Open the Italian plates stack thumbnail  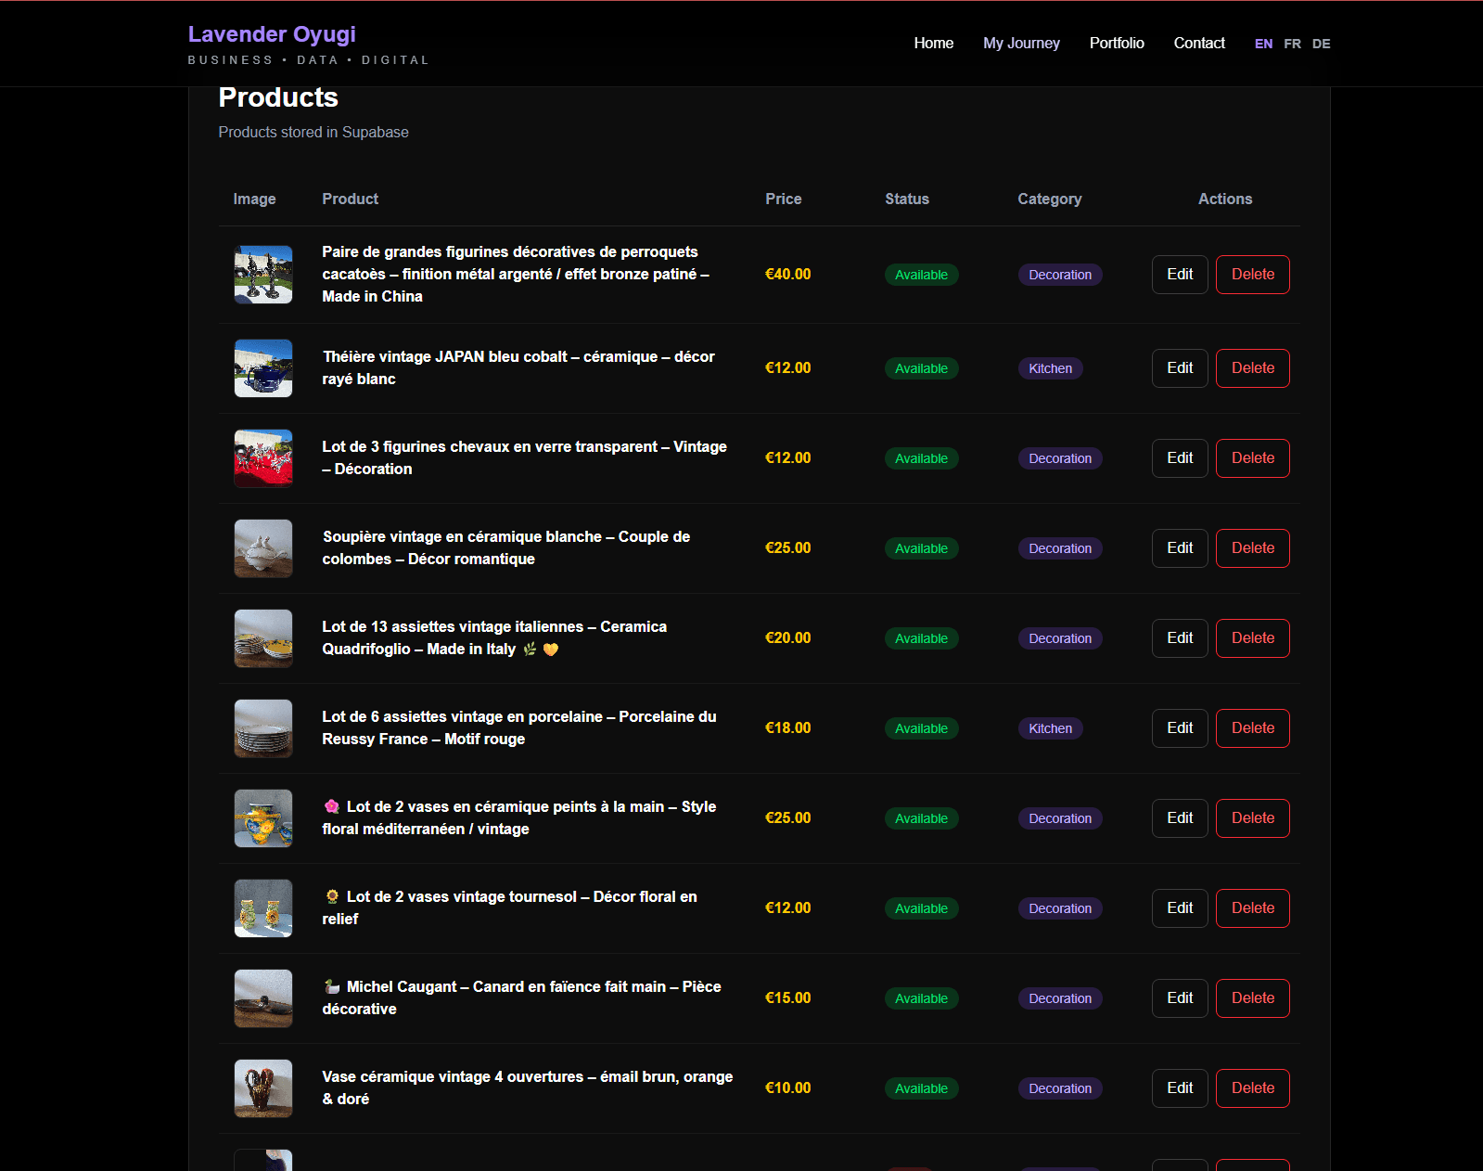[263, 638]
